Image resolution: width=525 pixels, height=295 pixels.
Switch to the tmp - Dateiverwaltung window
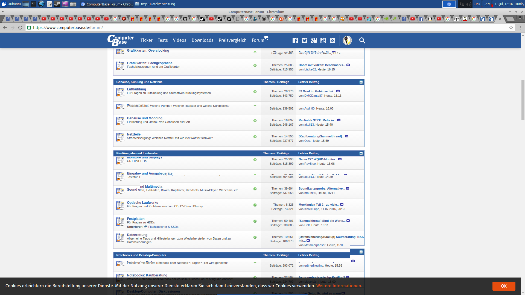[155, 4]
